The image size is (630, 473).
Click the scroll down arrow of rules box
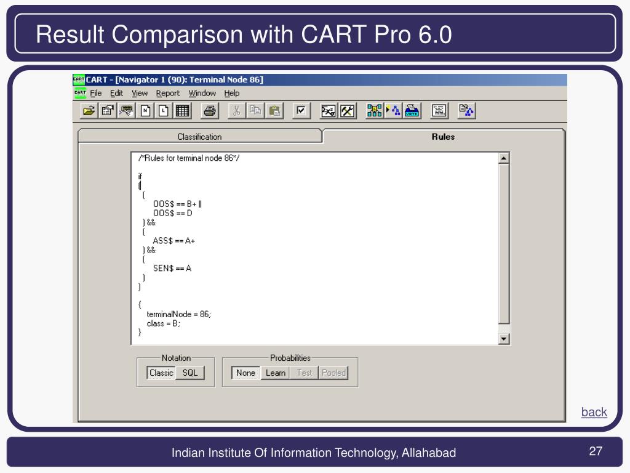(x=504, y=339)
